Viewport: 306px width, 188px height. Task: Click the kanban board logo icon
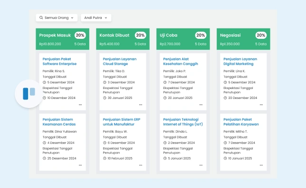[x=29, y=94]
